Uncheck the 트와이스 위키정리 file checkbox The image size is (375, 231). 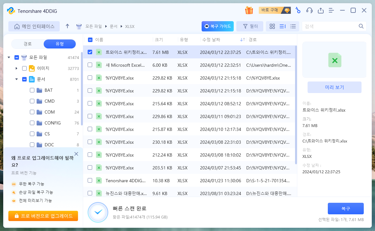tap(90, 52)
